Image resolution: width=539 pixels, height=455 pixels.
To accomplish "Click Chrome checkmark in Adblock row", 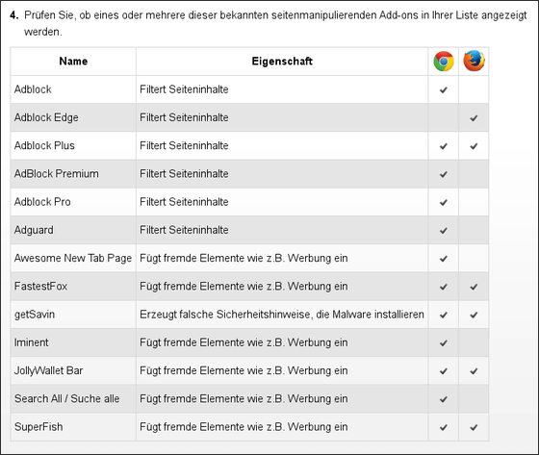I will point(444,89).
